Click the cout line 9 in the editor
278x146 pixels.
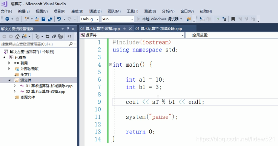click(165, 102)
